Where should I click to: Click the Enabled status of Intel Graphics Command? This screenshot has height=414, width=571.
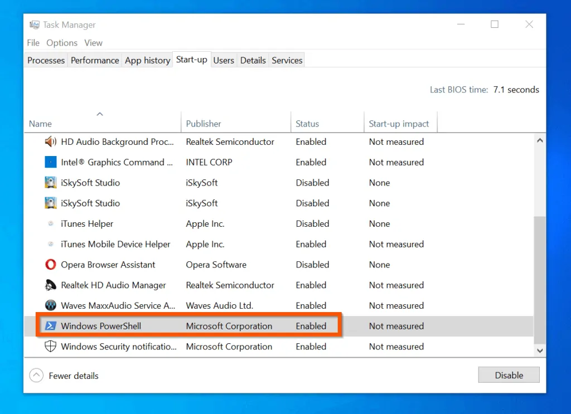(311, 162)
